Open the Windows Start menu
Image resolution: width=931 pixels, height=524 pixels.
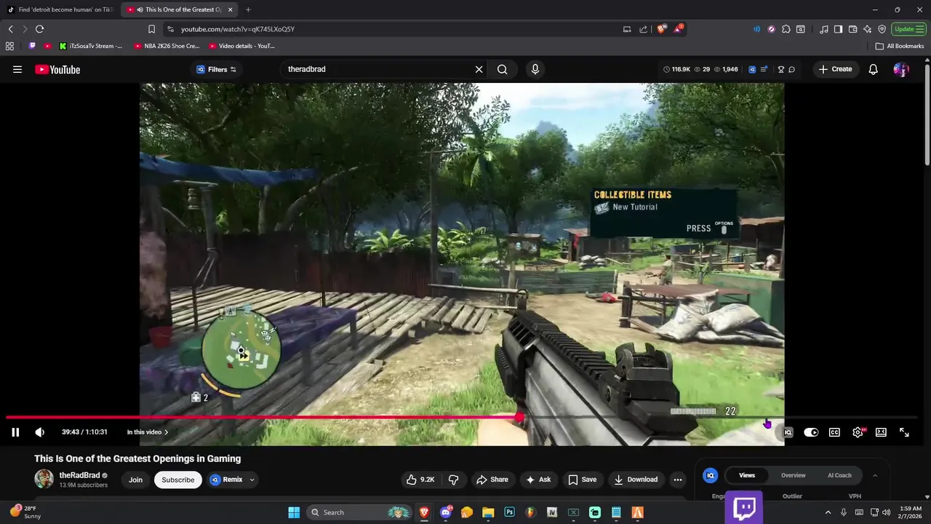point(294,512)
